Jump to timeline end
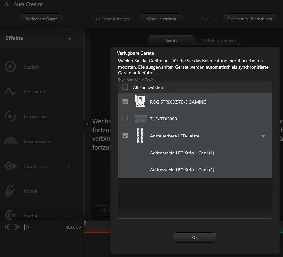283x257 pixels. click(x=27, y=227)
